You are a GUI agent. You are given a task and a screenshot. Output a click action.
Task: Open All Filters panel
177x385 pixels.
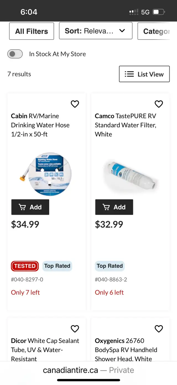(32, 31)
